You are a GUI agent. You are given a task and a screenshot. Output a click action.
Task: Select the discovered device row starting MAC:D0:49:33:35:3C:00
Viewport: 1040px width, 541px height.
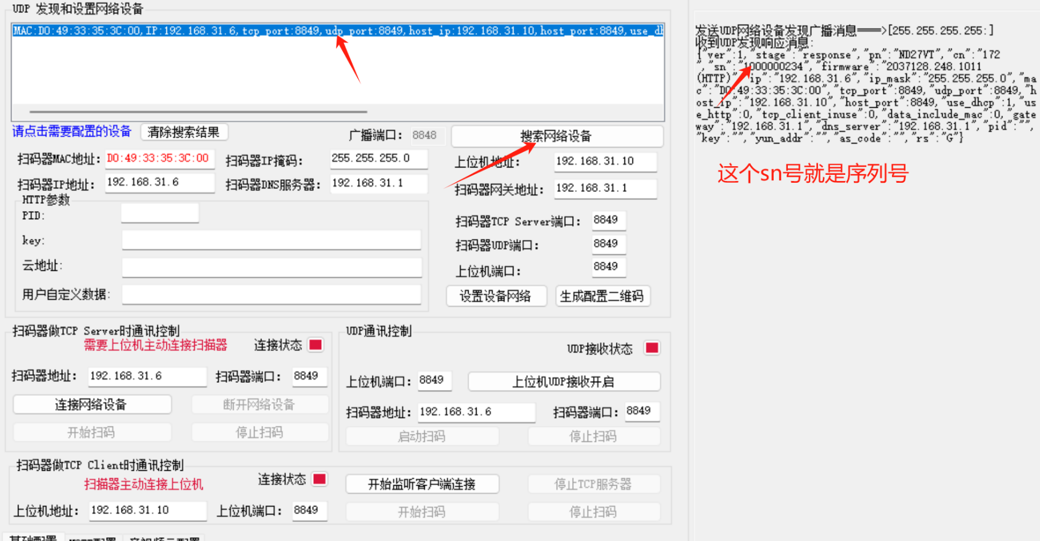(338, 31)
